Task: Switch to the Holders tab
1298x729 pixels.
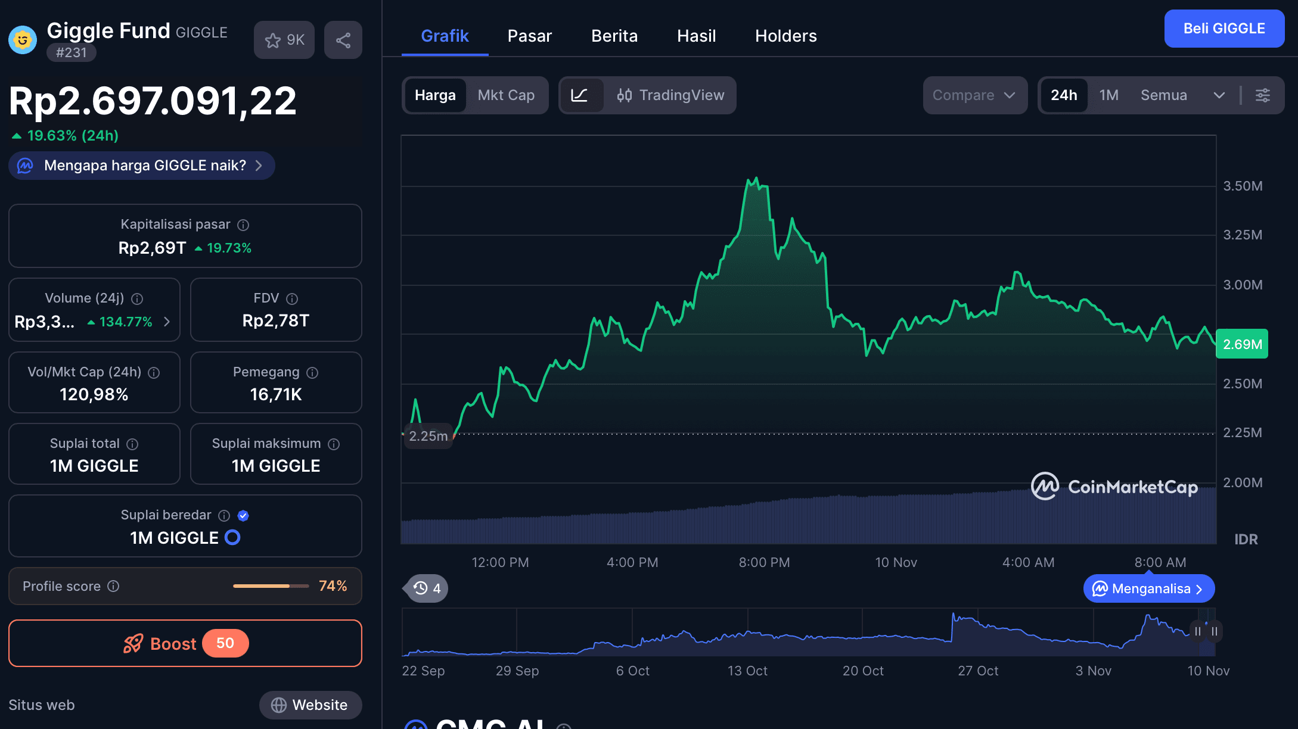Action: (x=785, y=36)
